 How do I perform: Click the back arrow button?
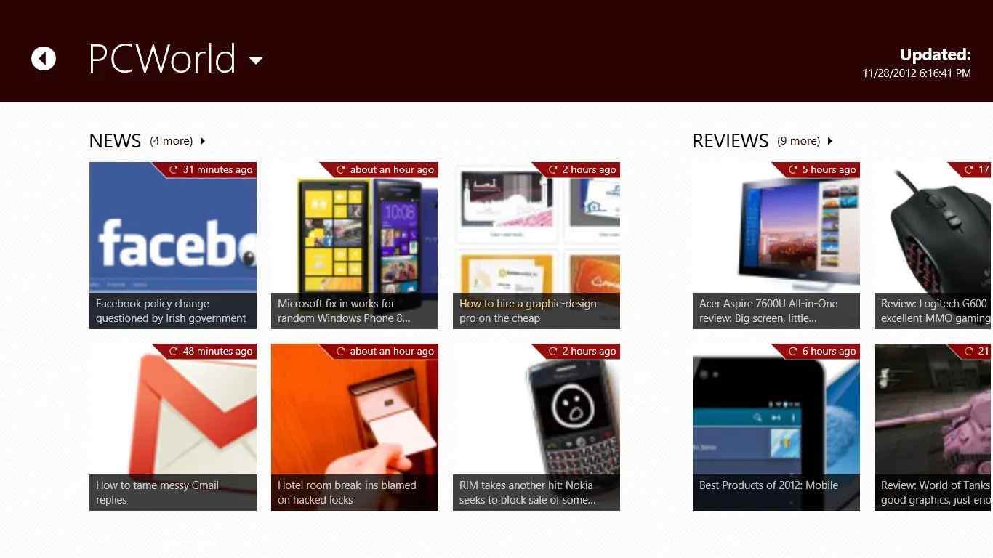pyautogui.click(x=44, y=59)
